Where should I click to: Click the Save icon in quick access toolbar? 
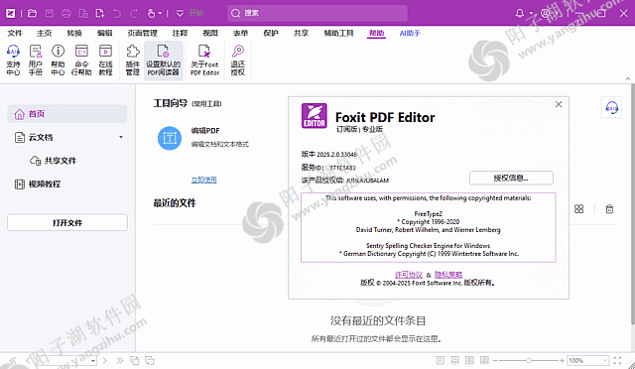pyautogui.click(x=50, y=13)
